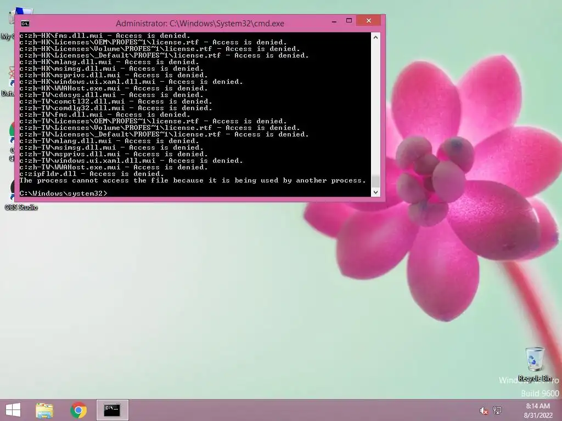Show the clock and date flyout
This screenshot has width=562, height=421.
[538, 411]
